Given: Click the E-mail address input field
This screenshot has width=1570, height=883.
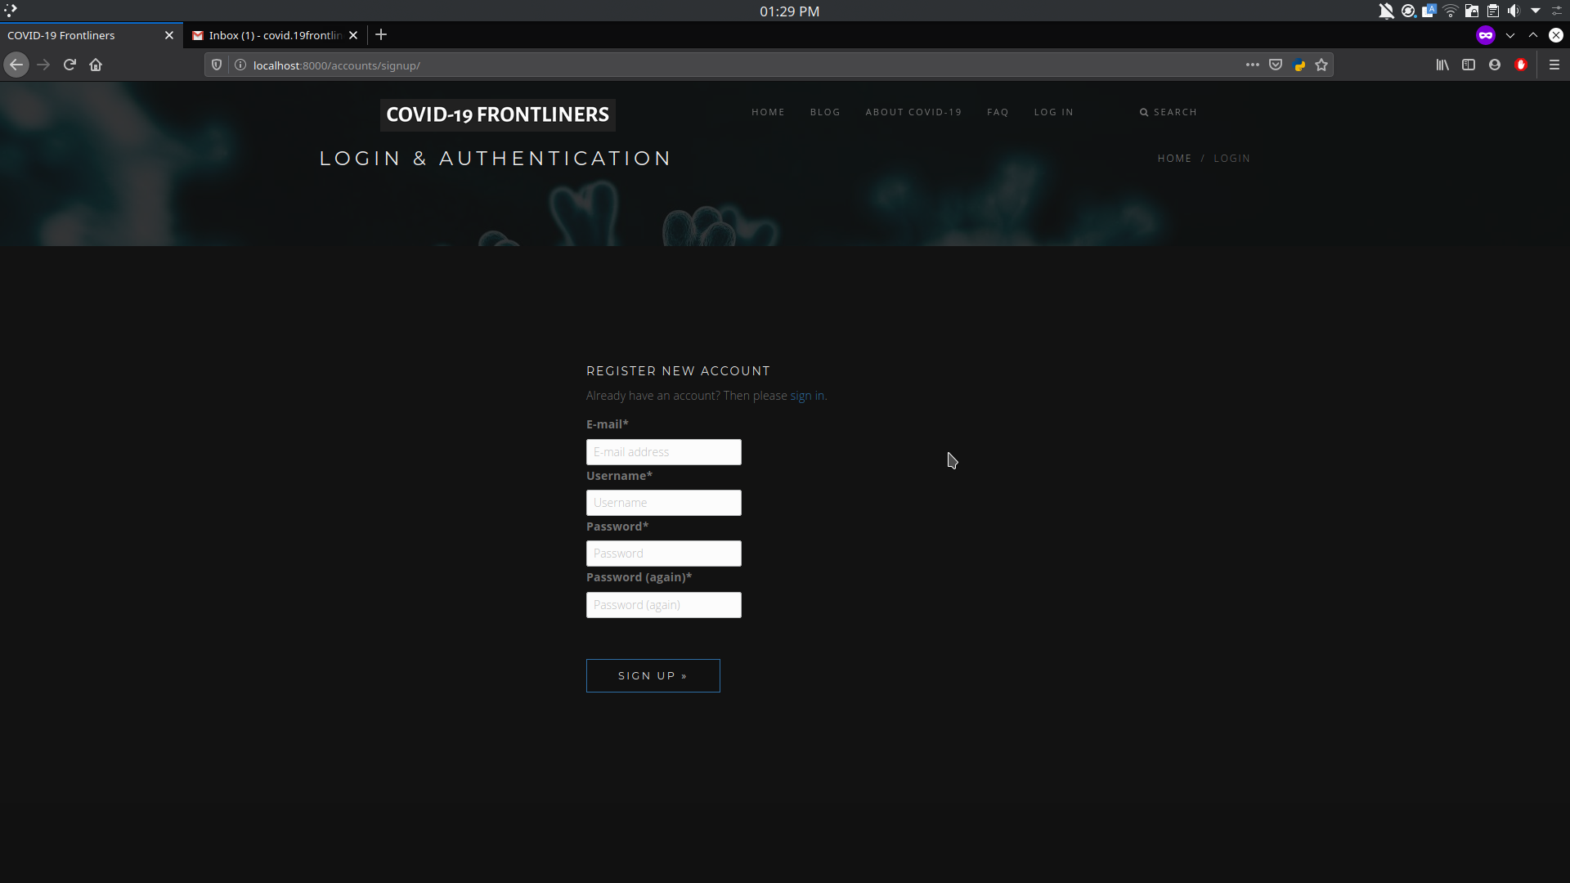Looking at the screenshot, I should [x=663, y=452].
